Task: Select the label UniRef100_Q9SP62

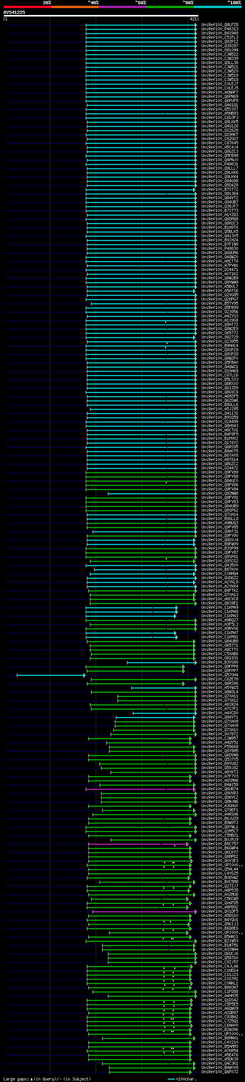Action: (220, 510)
